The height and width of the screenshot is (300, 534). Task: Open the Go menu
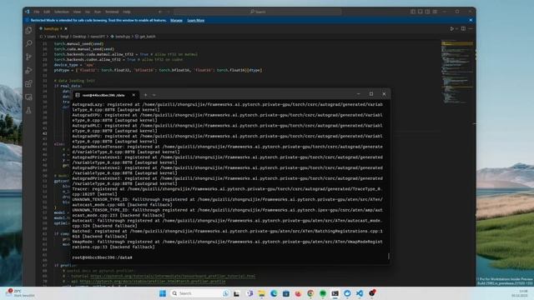(x=88, y=12)
